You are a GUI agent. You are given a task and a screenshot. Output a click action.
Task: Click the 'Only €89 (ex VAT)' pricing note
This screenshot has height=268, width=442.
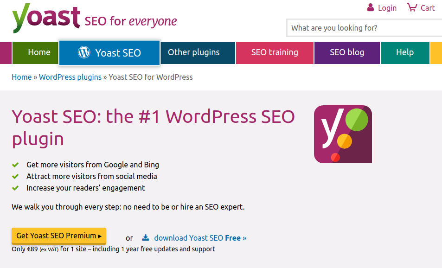tap(113, 249)
